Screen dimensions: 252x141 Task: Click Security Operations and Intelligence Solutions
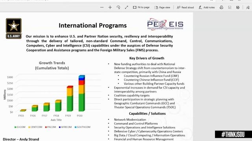(x=145, y=127)
